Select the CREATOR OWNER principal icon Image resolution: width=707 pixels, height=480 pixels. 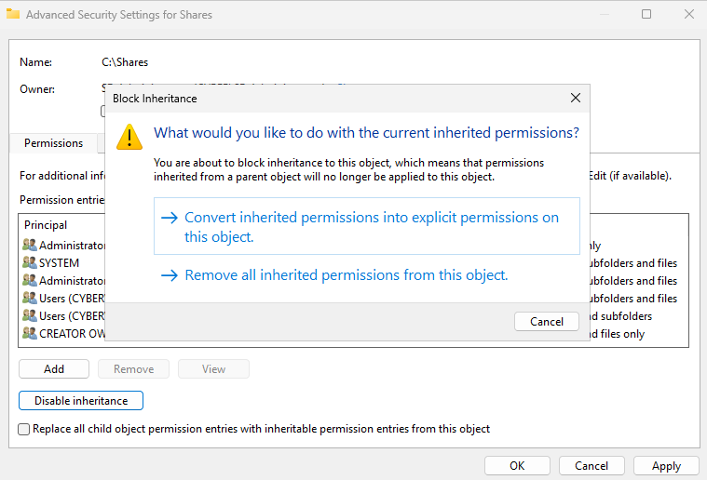29,334
